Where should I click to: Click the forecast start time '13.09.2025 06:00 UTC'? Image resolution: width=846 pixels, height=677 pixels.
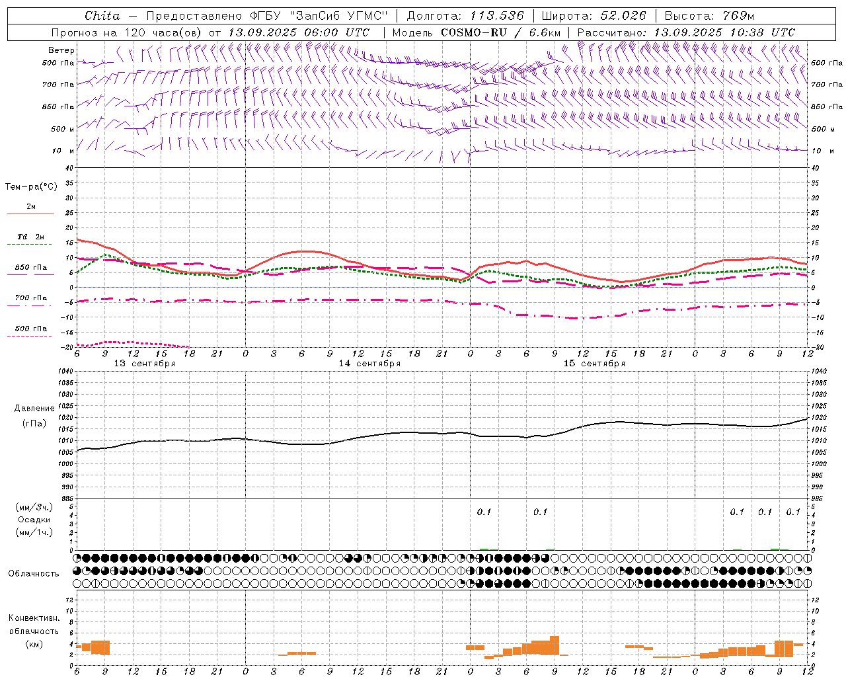coord(299,32)
